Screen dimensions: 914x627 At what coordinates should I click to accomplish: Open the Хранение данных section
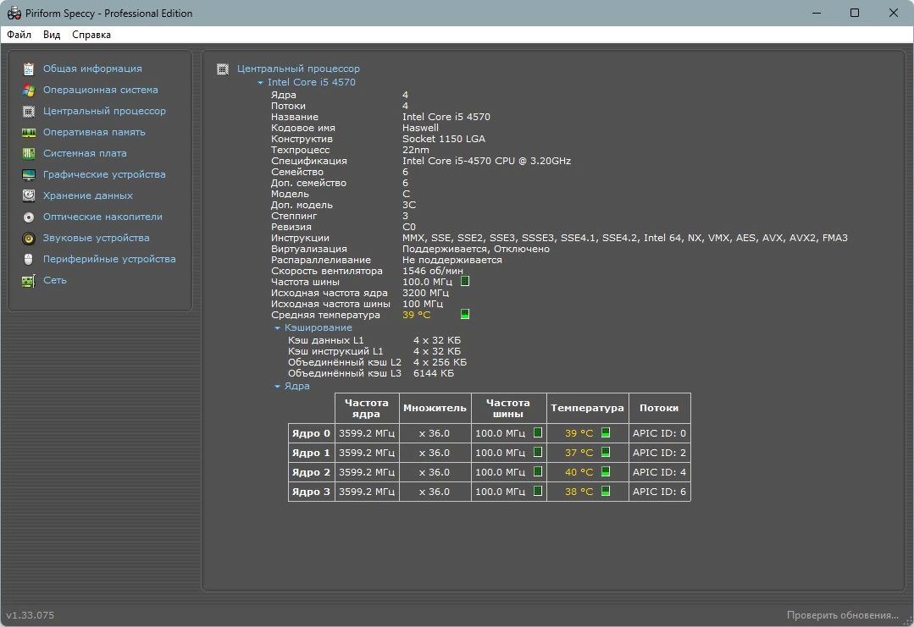[88, 195]
